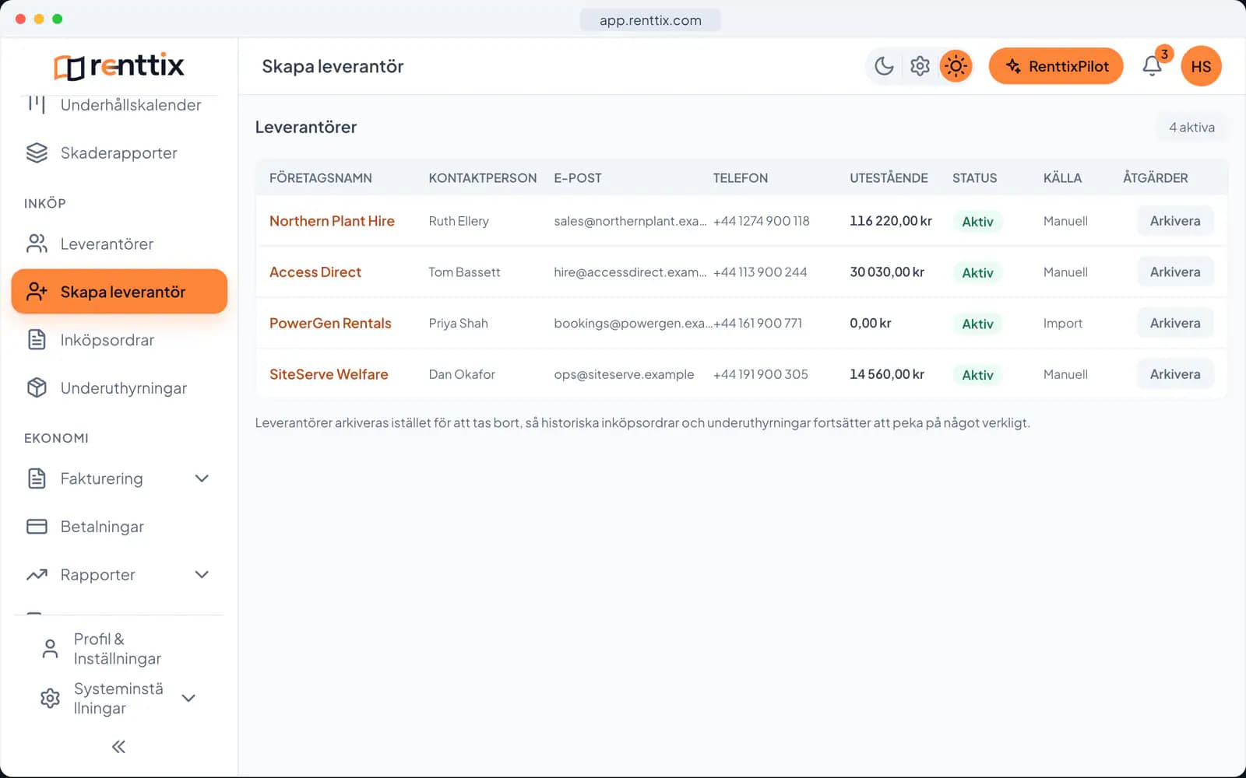This screenshot has width=1246, height=778.
Task: Open PowerGen Rentals supplier
Action: pos(330,324)
